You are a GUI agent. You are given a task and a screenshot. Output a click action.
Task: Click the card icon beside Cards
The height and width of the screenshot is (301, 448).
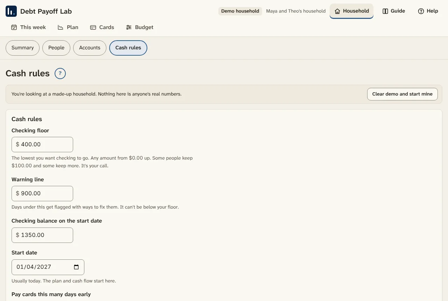[x=93, y=27]
